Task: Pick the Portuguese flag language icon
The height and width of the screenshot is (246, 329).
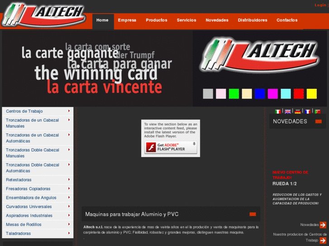Action: [317, 111]
